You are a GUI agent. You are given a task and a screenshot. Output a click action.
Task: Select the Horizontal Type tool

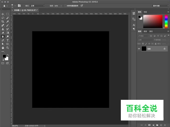[x=8, y=41]
